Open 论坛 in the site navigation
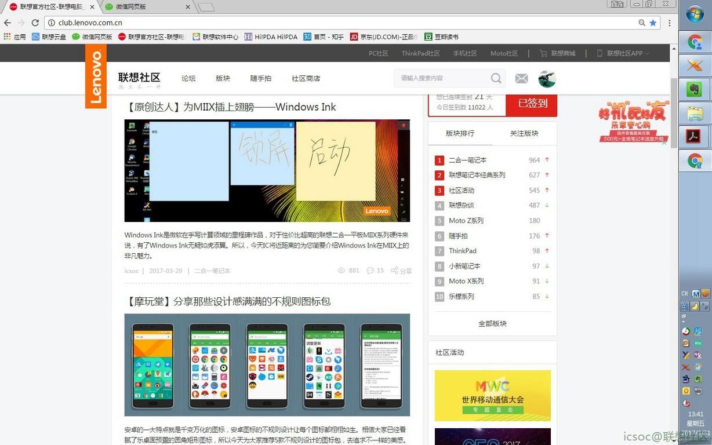This screenshot has width=712, height=445. coord(188,78)
